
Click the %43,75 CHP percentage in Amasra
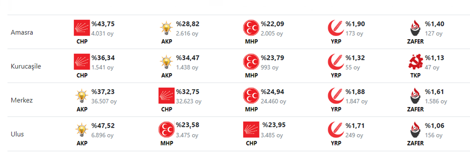pos(103,24)
